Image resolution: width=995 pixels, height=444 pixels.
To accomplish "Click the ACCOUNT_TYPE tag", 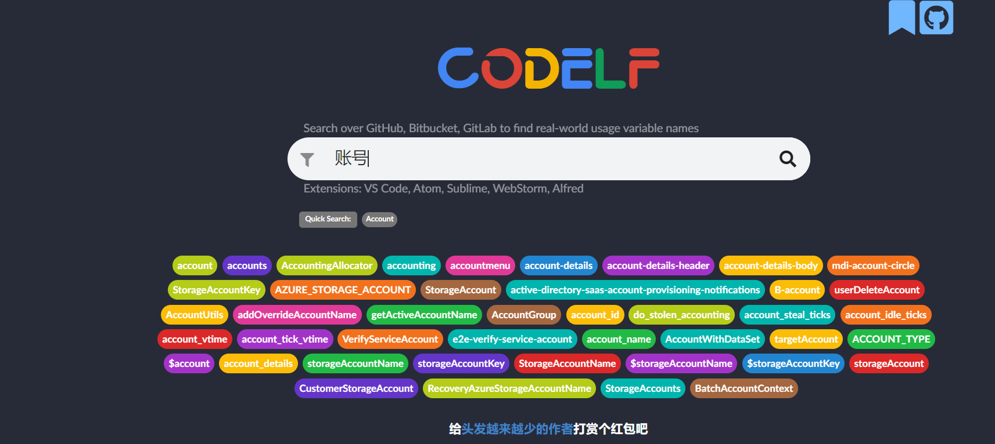I will click(x=891, y=339).
